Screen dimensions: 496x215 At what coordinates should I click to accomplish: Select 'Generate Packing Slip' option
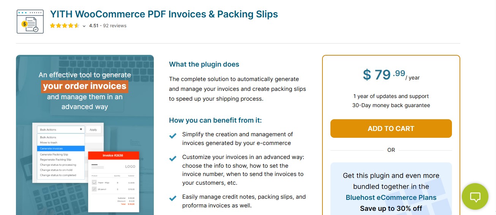54,154
